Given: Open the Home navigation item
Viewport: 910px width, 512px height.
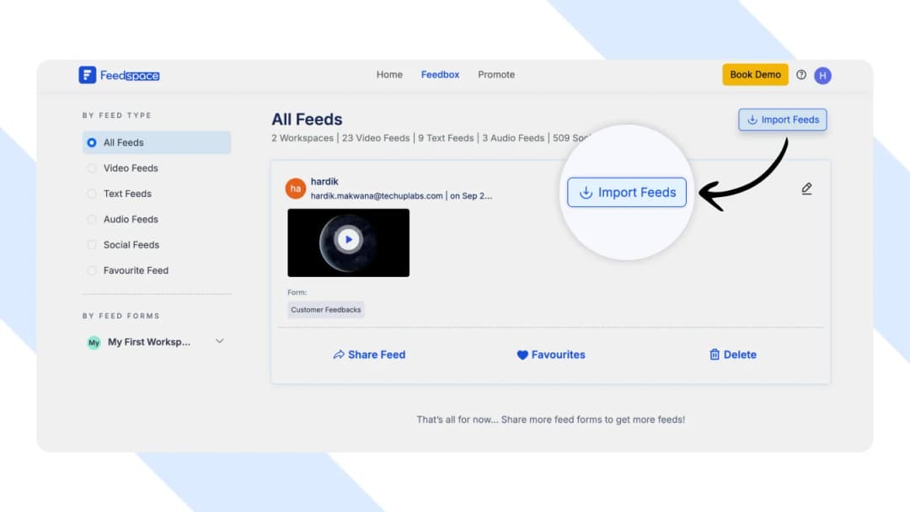Looking at the screenshot, I should tap(389, 74).
